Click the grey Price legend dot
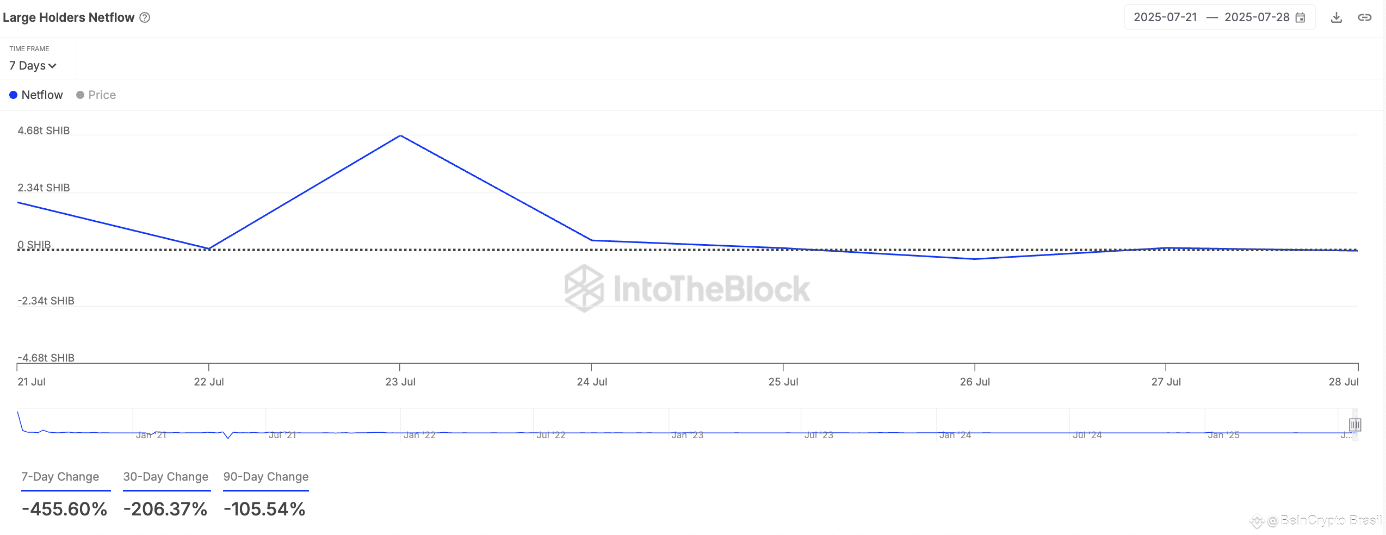 (80, 95)
